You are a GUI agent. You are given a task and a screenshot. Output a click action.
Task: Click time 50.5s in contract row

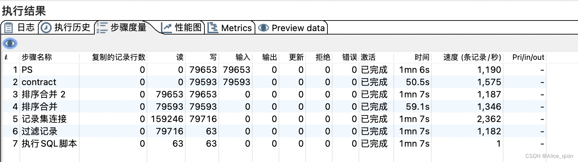tap(418, 82)
